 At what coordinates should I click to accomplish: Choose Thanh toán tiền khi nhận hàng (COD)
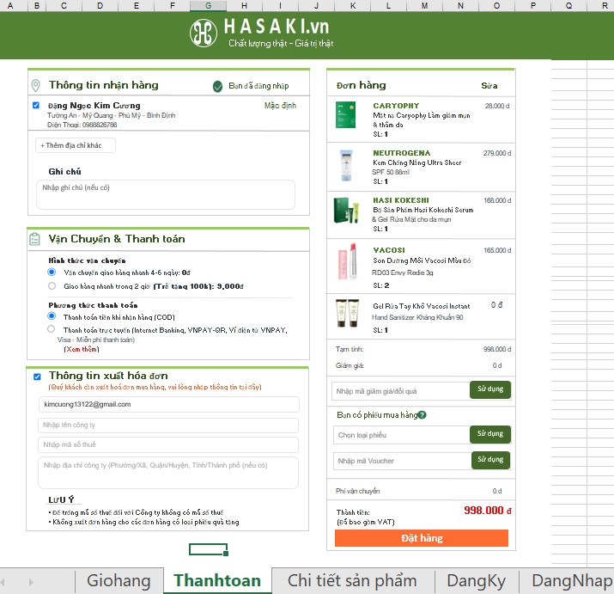pyautogui.click(x=52, y=315)
